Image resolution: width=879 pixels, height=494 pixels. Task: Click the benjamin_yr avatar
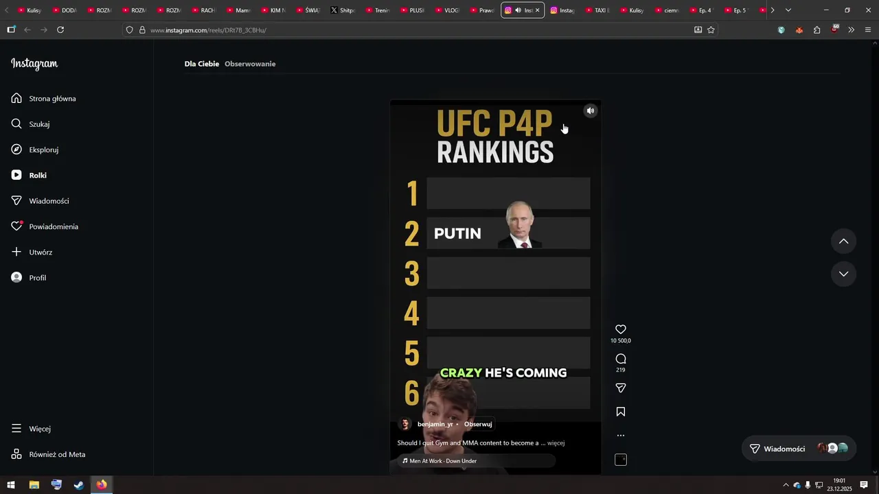(406, 424)
